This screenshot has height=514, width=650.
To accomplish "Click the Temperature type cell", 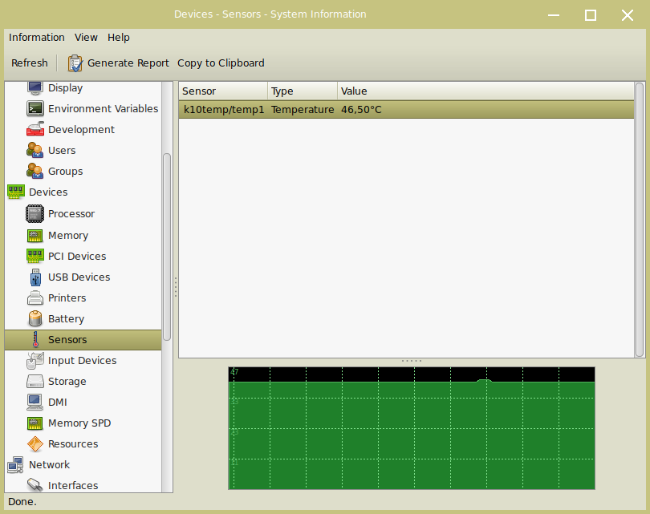I will tap(303, 109).
